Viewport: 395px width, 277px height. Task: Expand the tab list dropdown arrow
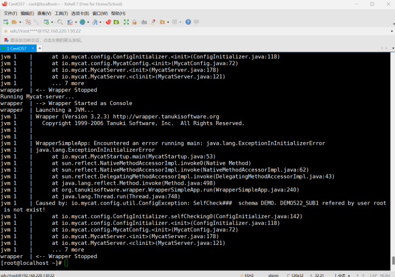point(393,48)
